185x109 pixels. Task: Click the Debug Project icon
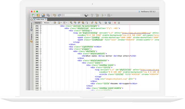click(109, 15)
